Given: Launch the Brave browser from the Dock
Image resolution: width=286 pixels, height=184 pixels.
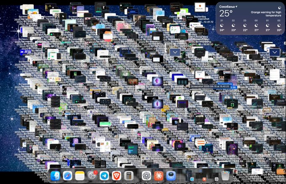Looking at the screenshot, I should coord(117,176).
